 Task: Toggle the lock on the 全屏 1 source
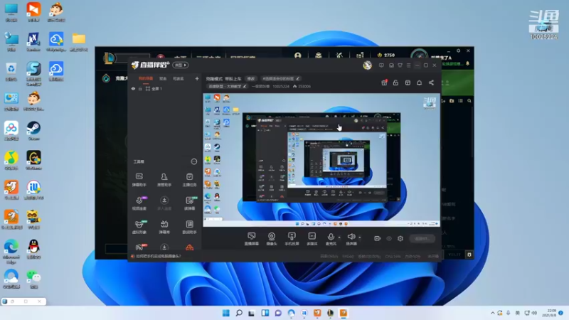point(140,88)
